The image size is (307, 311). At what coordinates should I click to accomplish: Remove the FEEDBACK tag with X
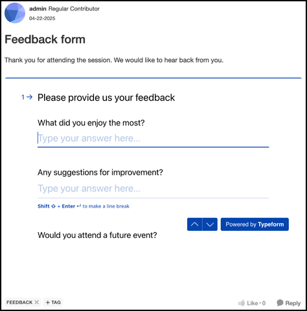tap(37, 302)
